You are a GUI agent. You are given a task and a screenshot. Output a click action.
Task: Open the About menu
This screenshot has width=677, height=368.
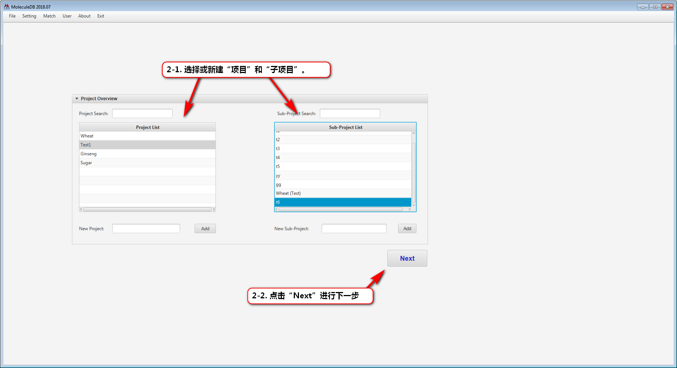click(84, 16)
